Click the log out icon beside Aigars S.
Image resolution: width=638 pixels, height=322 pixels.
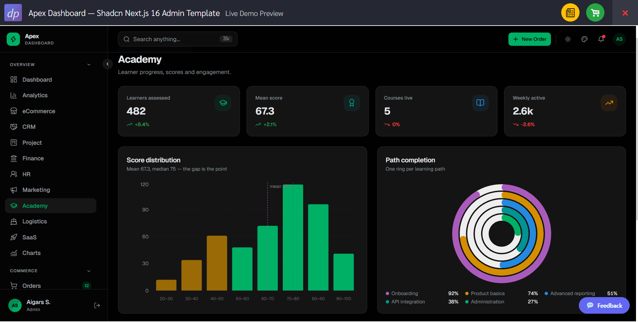[x=97, y=305]
